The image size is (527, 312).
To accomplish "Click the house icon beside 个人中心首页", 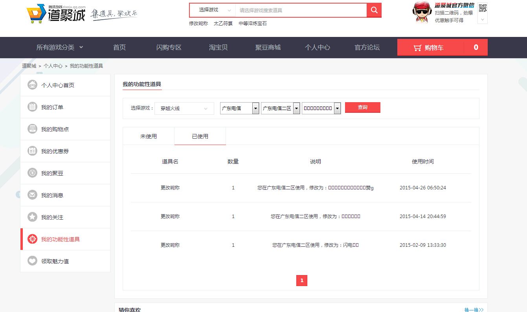I will pos(32,85).
